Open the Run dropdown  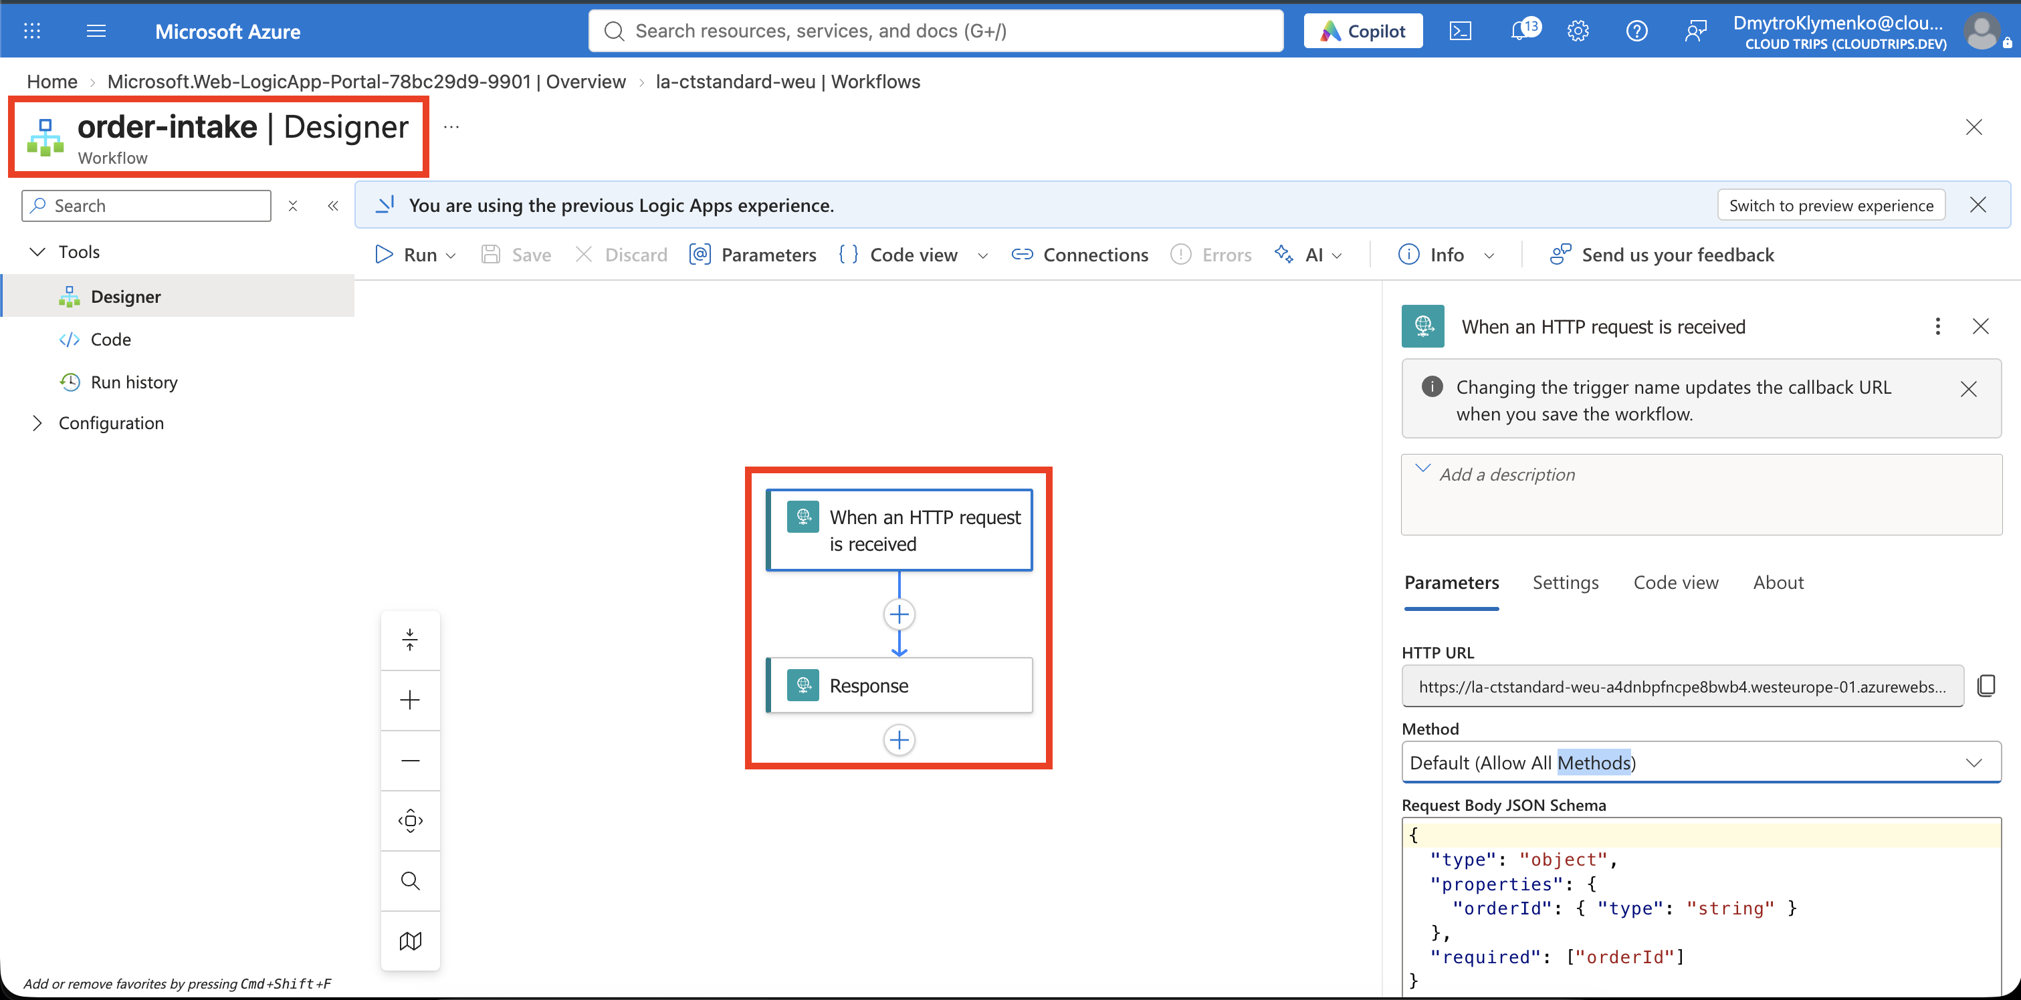415,255
